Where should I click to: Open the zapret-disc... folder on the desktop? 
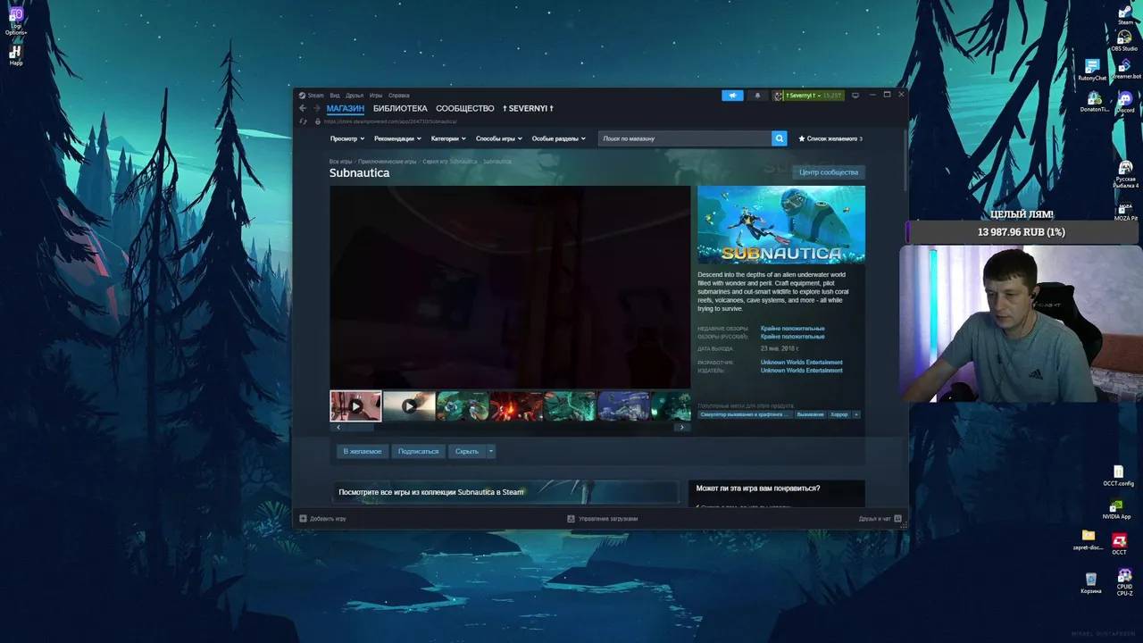click(x=1089, y=539)
